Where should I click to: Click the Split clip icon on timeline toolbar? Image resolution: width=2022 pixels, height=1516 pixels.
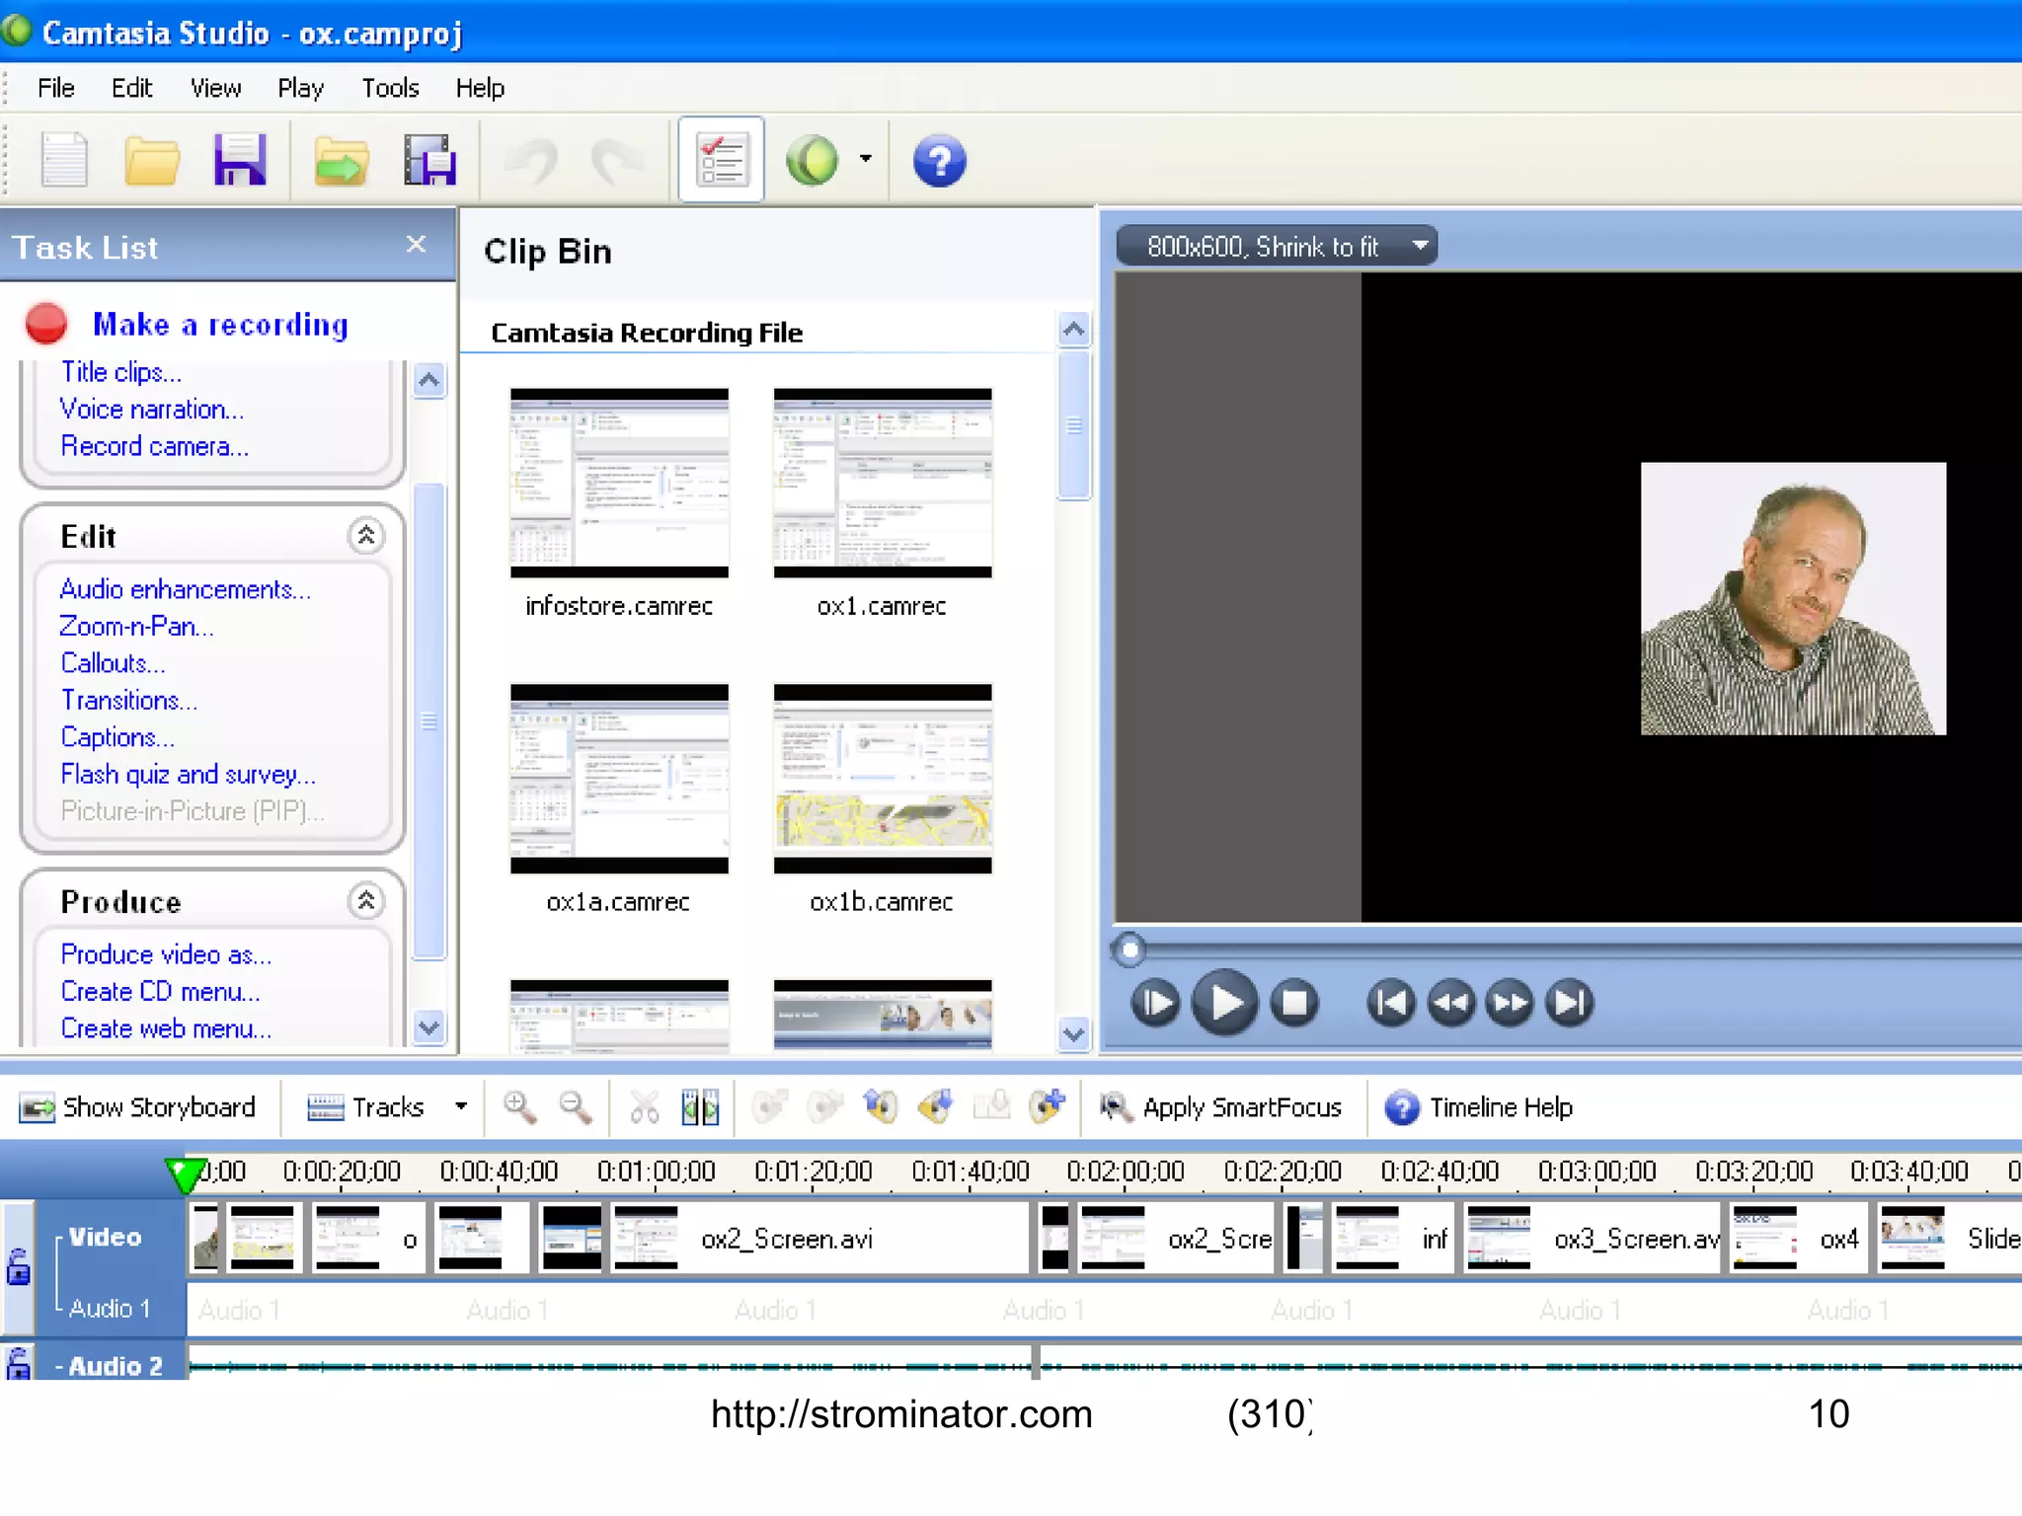point(700,1107)
